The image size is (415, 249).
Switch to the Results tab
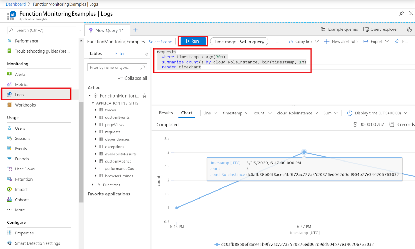pos(166,113)
